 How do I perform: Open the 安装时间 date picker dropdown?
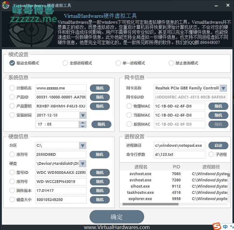(x=83, y=115)
